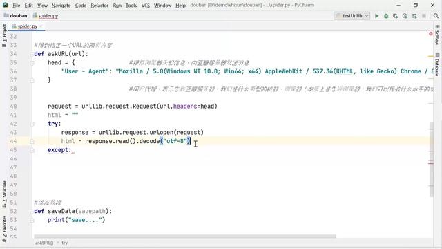
Task: Click the savepath parameter
Action: click(x=92, y=211)
